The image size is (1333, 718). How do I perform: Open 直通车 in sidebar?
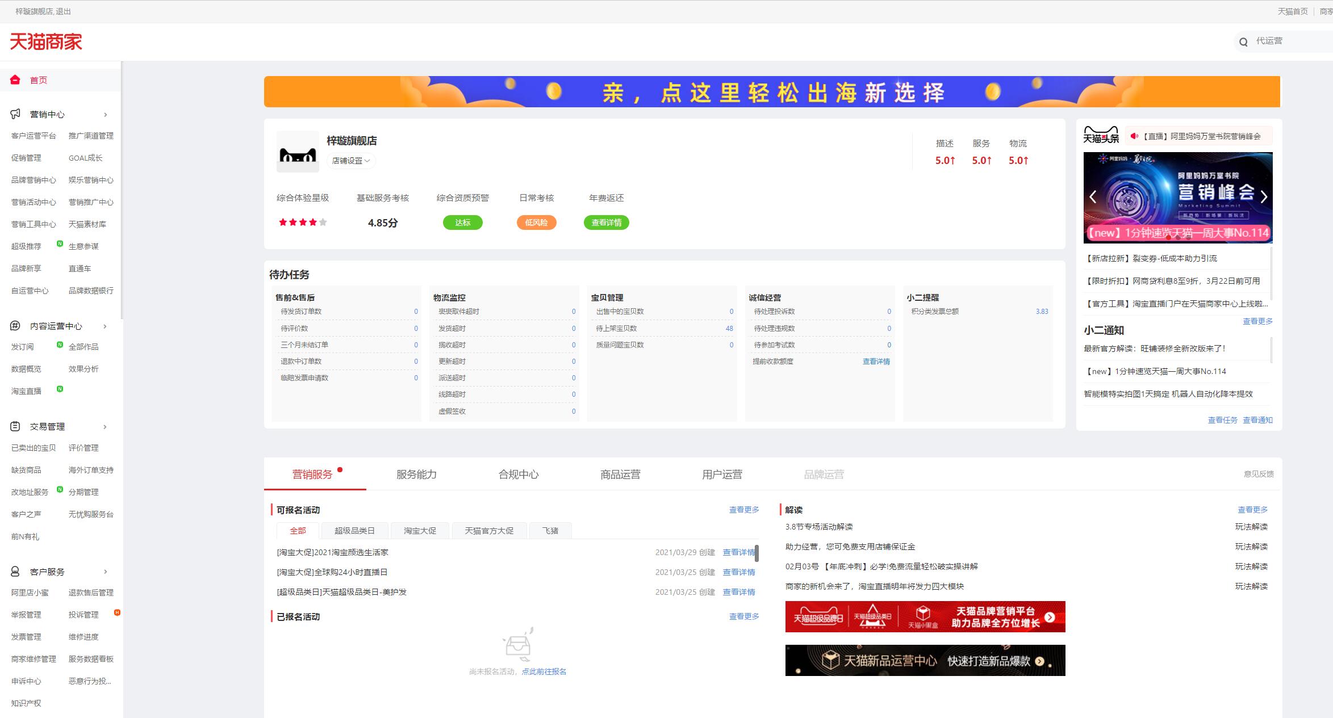click(80, 268)
